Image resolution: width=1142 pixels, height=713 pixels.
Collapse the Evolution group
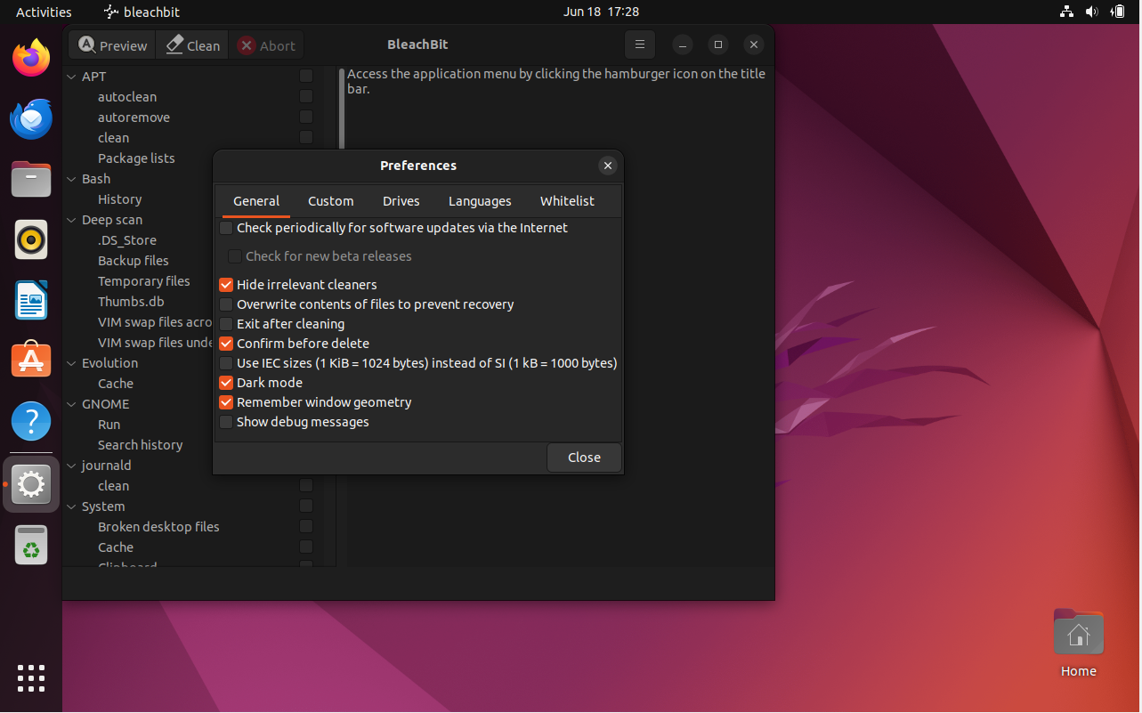[72, 363]
